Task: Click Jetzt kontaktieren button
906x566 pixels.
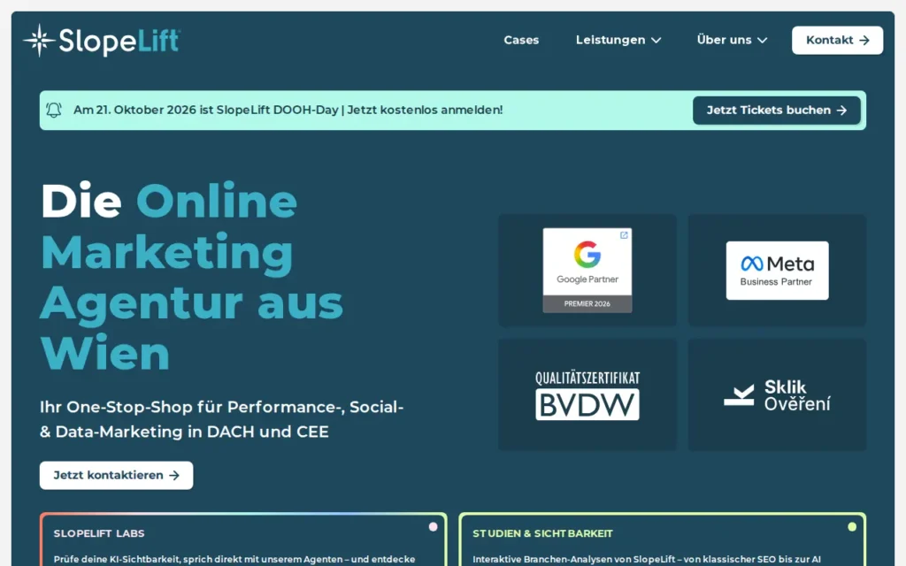Action: [x=116, y=475]
